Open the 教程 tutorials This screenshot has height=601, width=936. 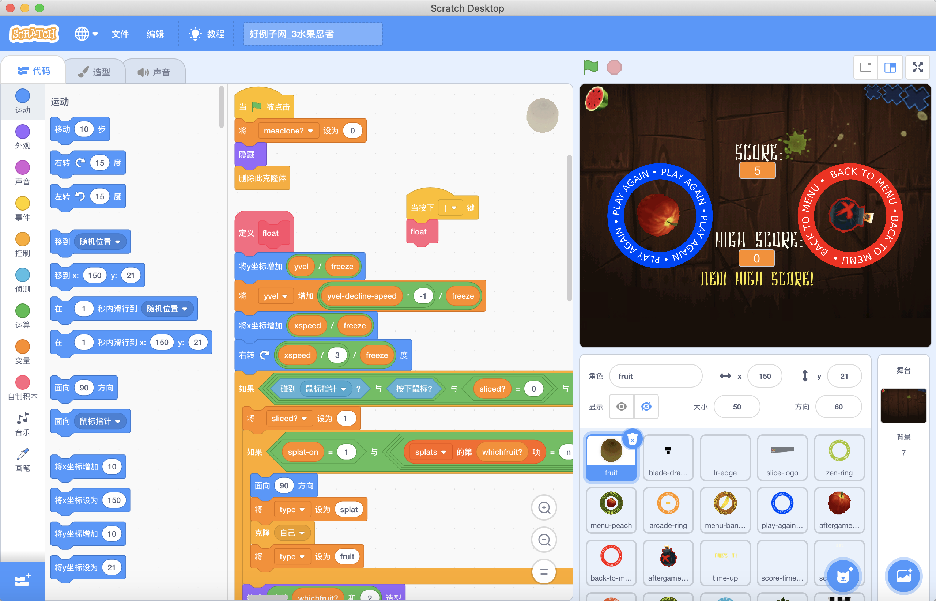(x=207, y=34)
